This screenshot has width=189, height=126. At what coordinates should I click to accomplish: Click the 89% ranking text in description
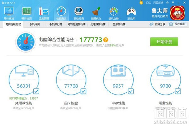[x=113, y=46]
